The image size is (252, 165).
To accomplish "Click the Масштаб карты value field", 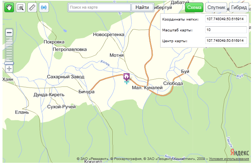I will click(226, 30).
